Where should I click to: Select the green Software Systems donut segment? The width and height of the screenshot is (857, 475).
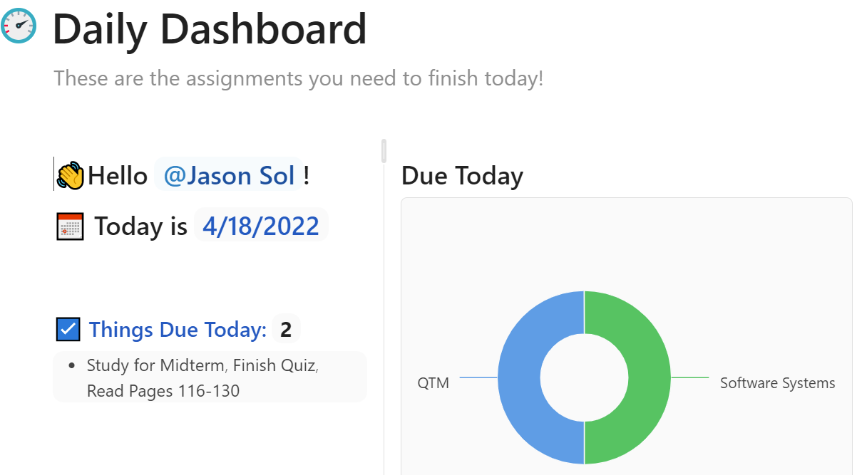(649, 377)
